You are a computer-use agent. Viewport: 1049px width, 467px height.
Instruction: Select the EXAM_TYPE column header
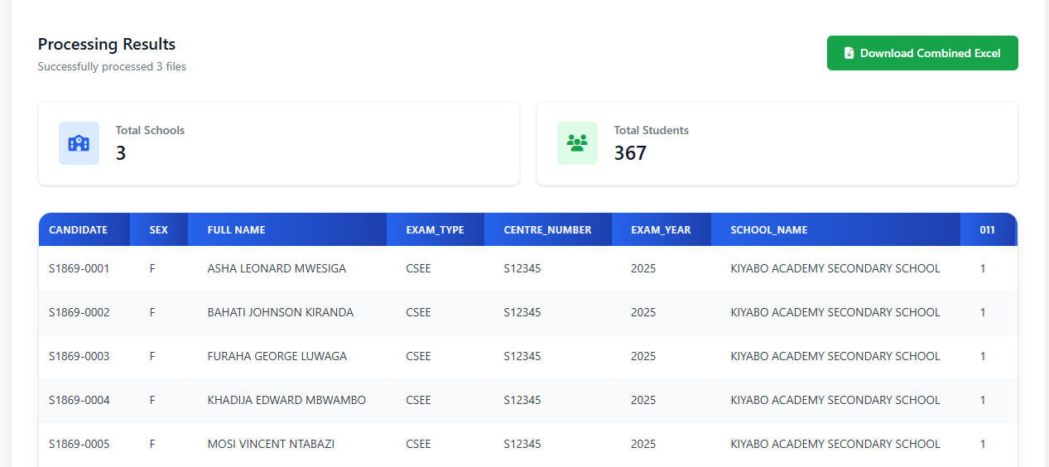click(435, 230)
